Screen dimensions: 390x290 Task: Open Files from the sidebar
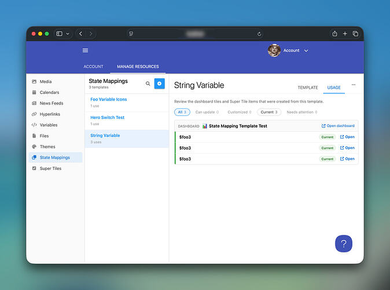pos(56,136)
